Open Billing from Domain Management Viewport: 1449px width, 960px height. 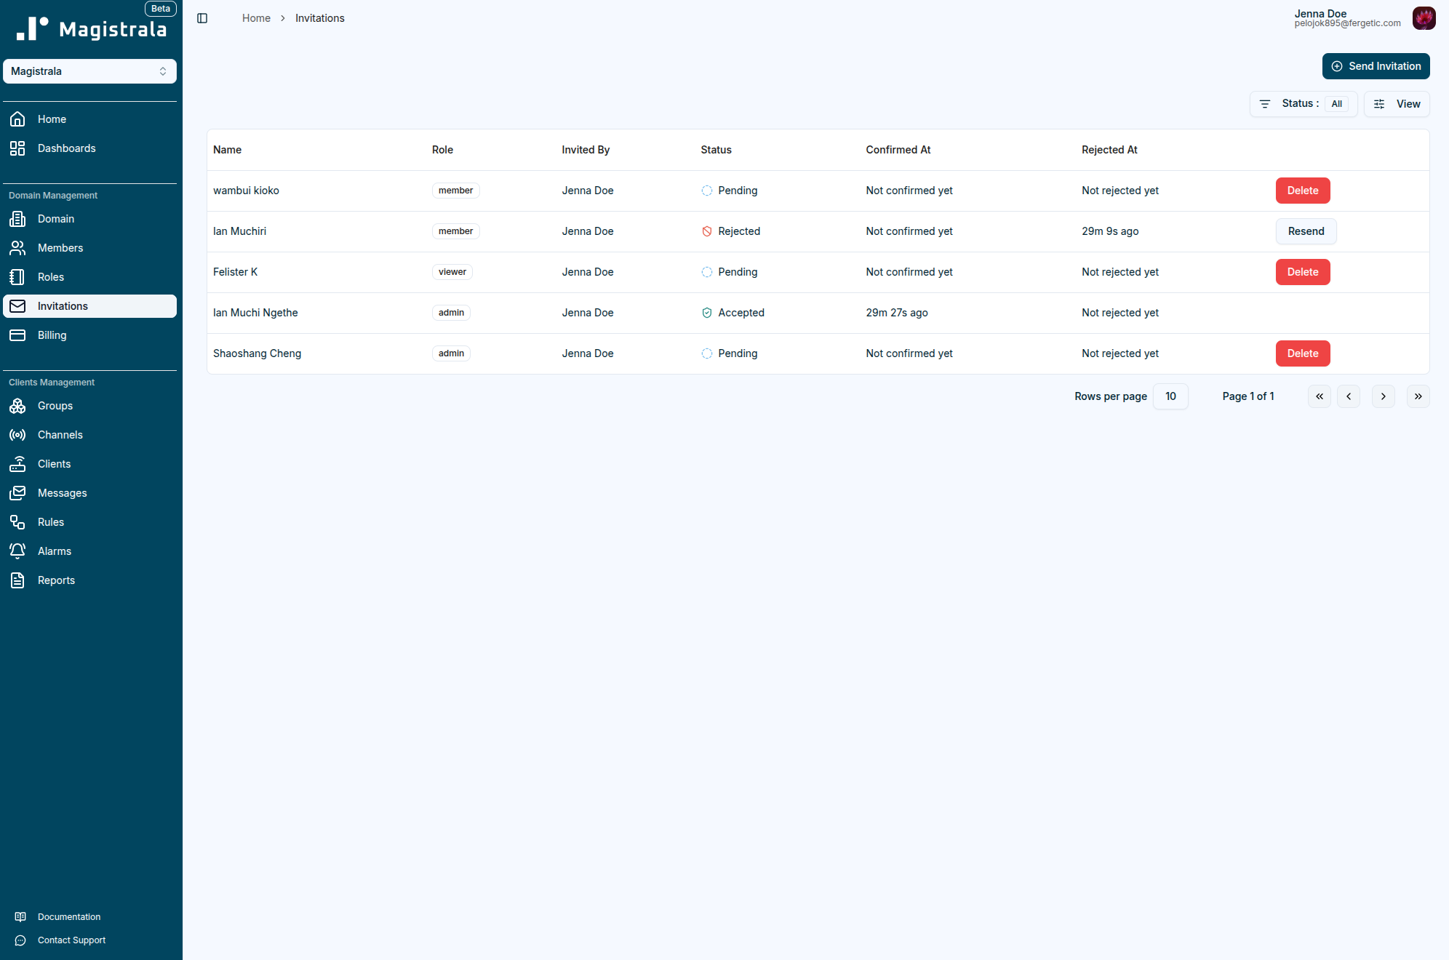coord(52,335)
